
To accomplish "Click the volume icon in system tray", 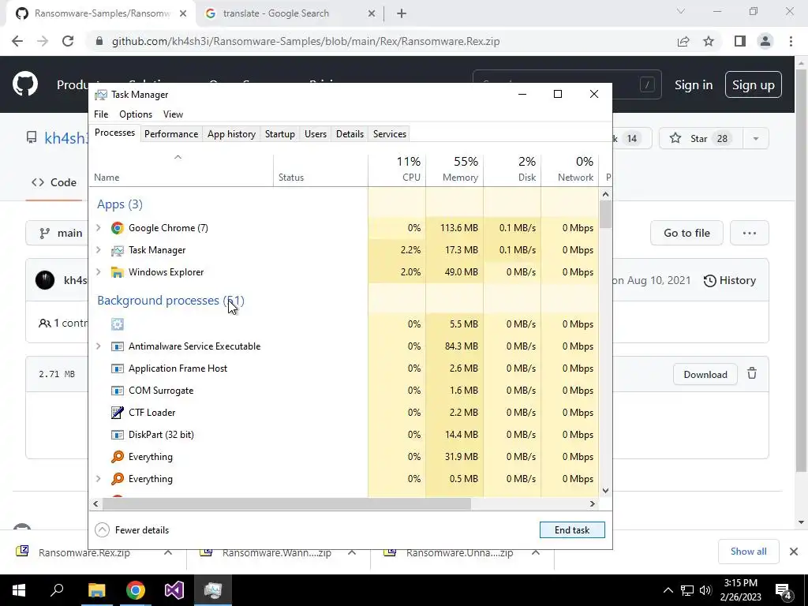I will coord(705,590).
